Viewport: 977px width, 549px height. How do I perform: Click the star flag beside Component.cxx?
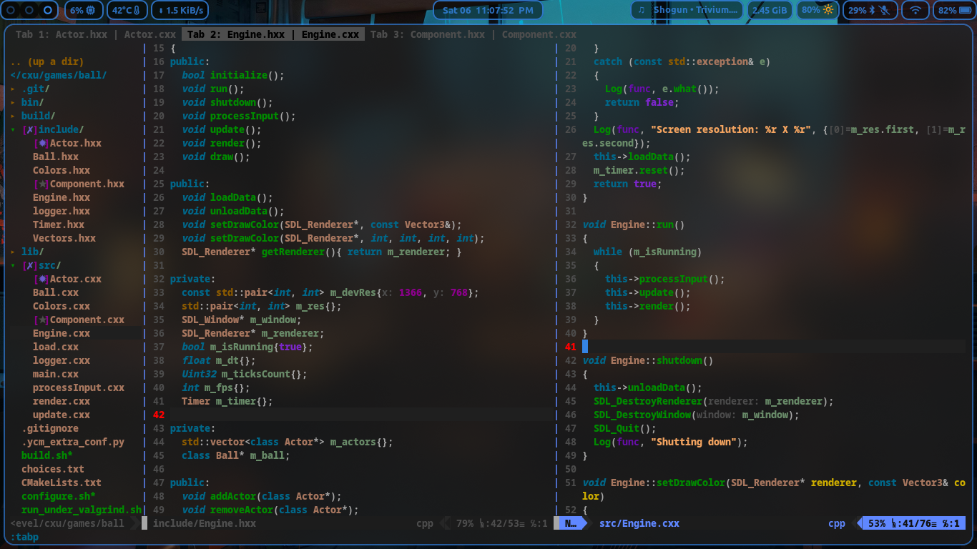tap(41, 320)
